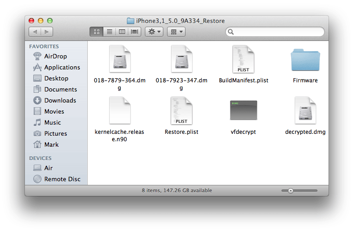Switch to icon view mode
The image size is (353, 230).
point(96,32)
